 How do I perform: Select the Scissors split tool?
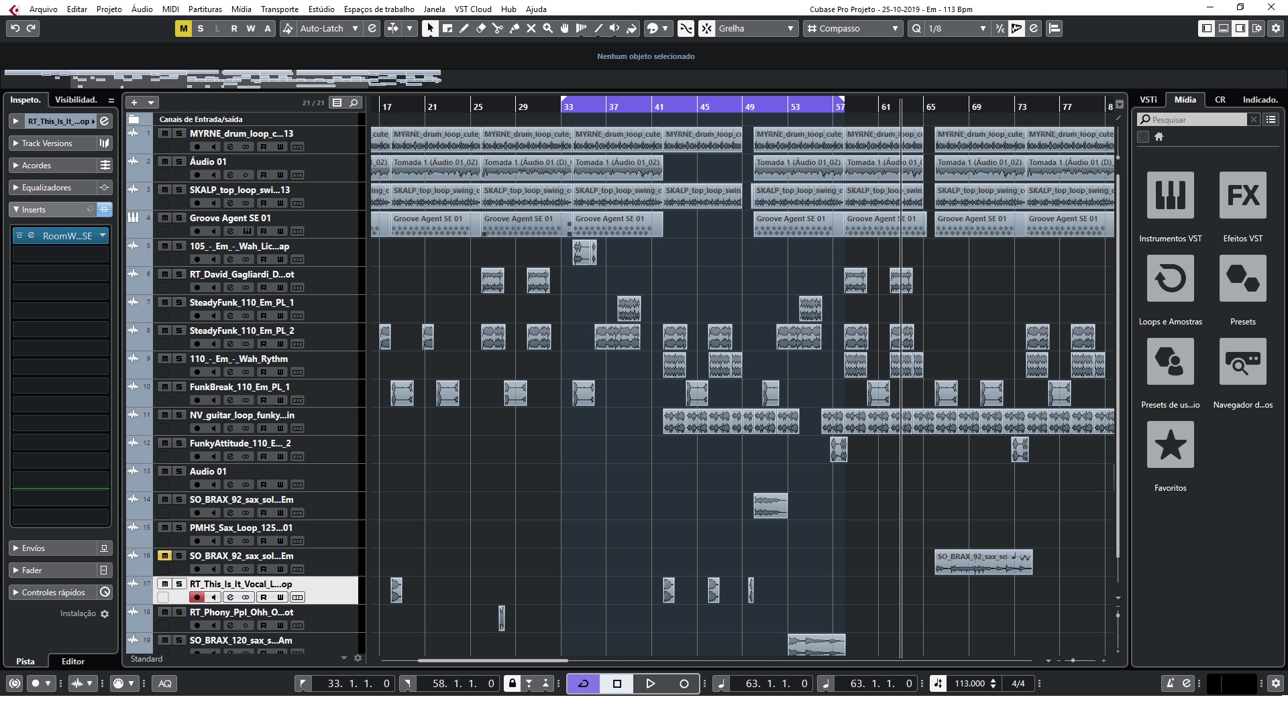click(497, 28)
